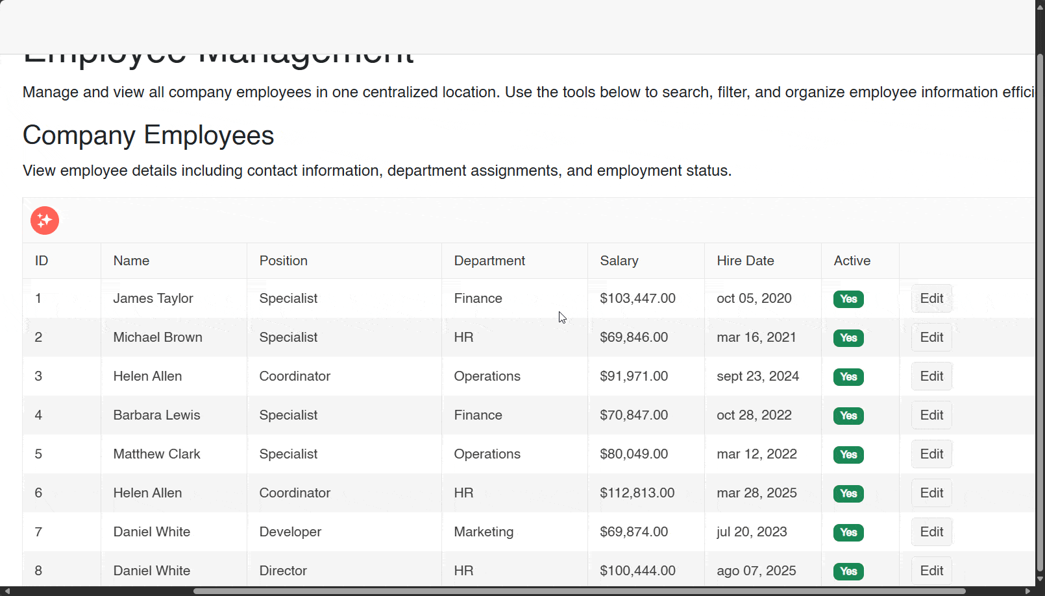Sort table by Salary column header
Screen dimensions: 1045x596
point(619,261)
